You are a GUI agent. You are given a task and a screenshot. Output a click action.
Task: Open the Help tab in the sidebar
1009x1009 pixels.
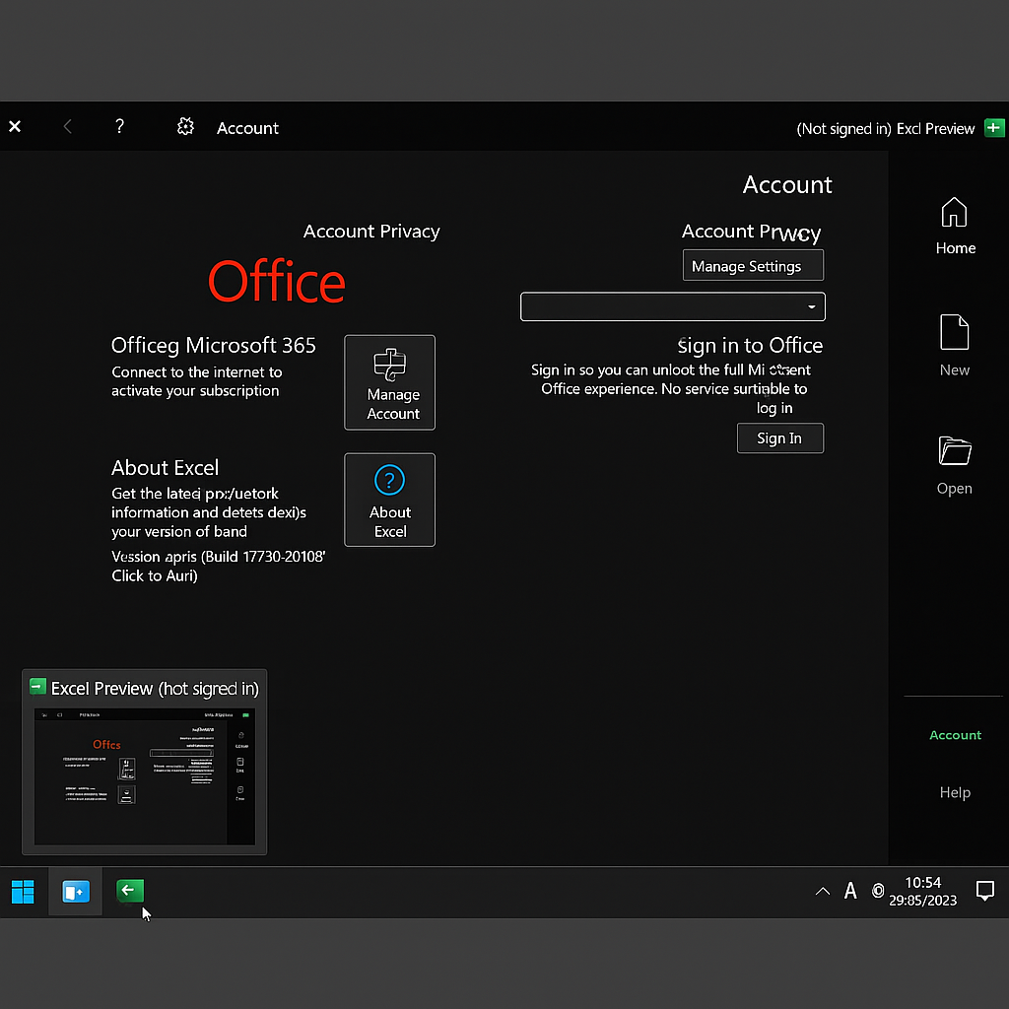(955, 792)
